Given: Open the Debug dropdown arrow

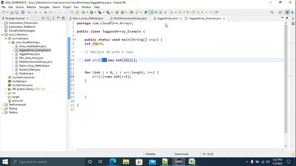Looking at the screenshot, I should point(87,12).
